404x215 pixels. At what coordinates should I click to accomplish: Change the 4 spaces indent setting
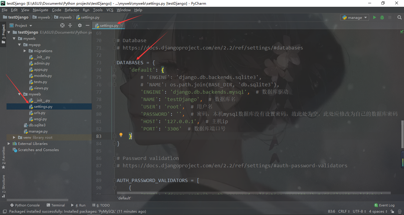pyautogui.click(x=378, y=211)
